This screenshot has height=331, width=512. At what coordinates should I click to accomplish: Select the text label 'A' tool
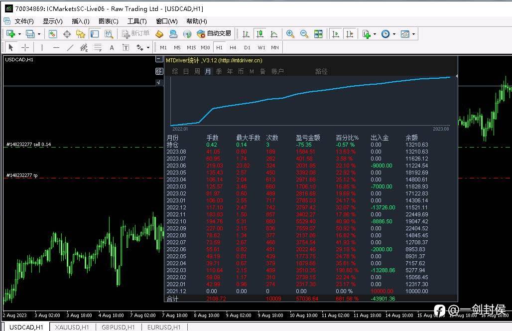click(112, 48)
